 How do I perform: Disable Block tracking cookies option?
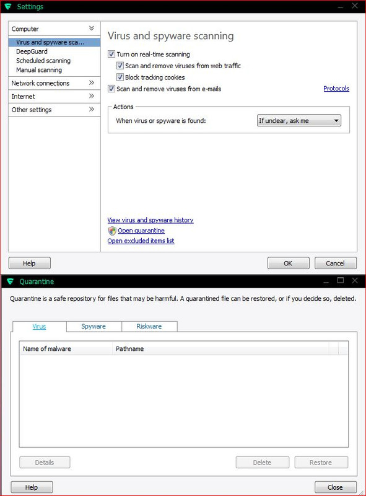click(x=120, y=77)
